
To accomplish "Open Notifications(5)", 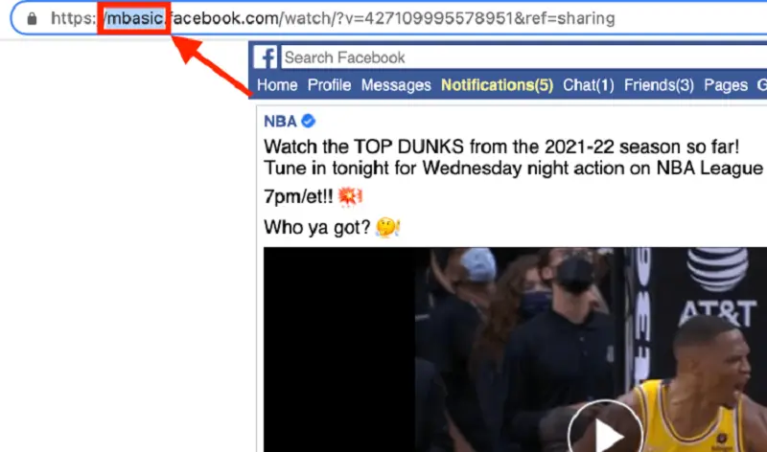I will click(497, 85).
